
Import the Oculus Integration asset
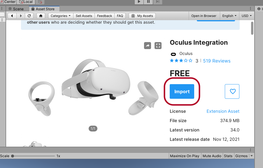(x=182, y=91)
